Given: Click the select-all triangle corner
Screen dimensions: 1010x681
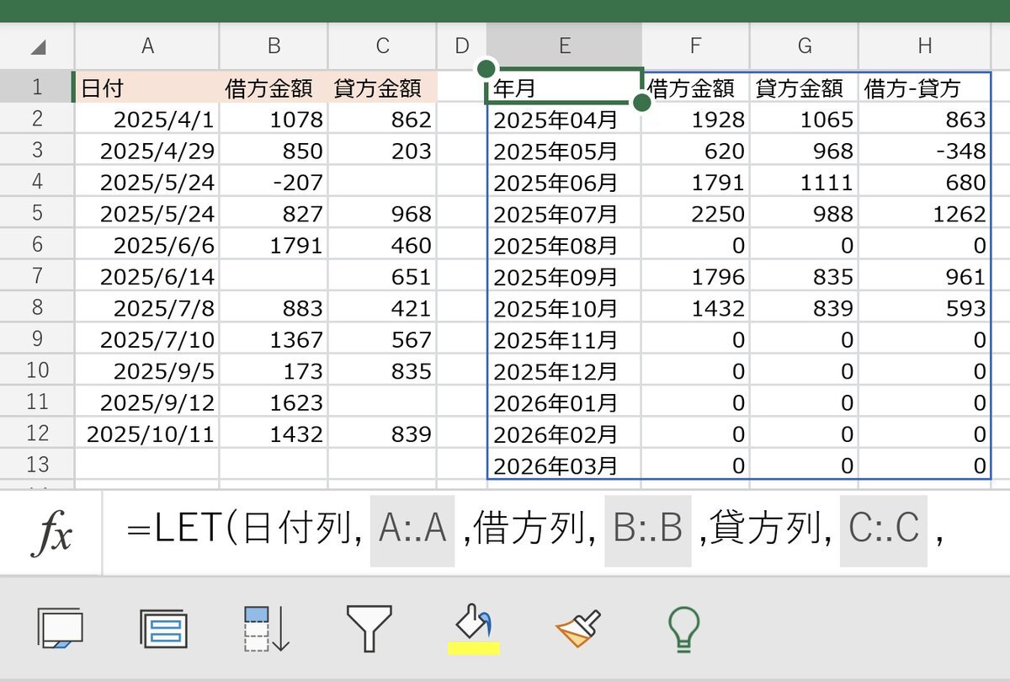Looking at the screenshot, I should tap(38, 47).
